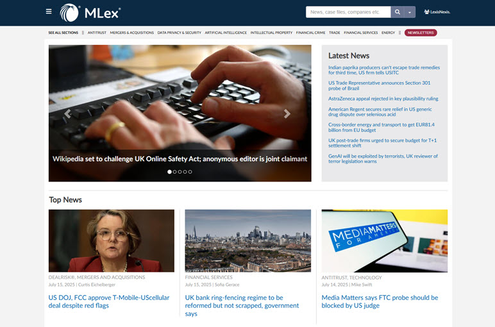Open the Antitrust section
The width and height of the screenshot is (495, 327).
97,33
